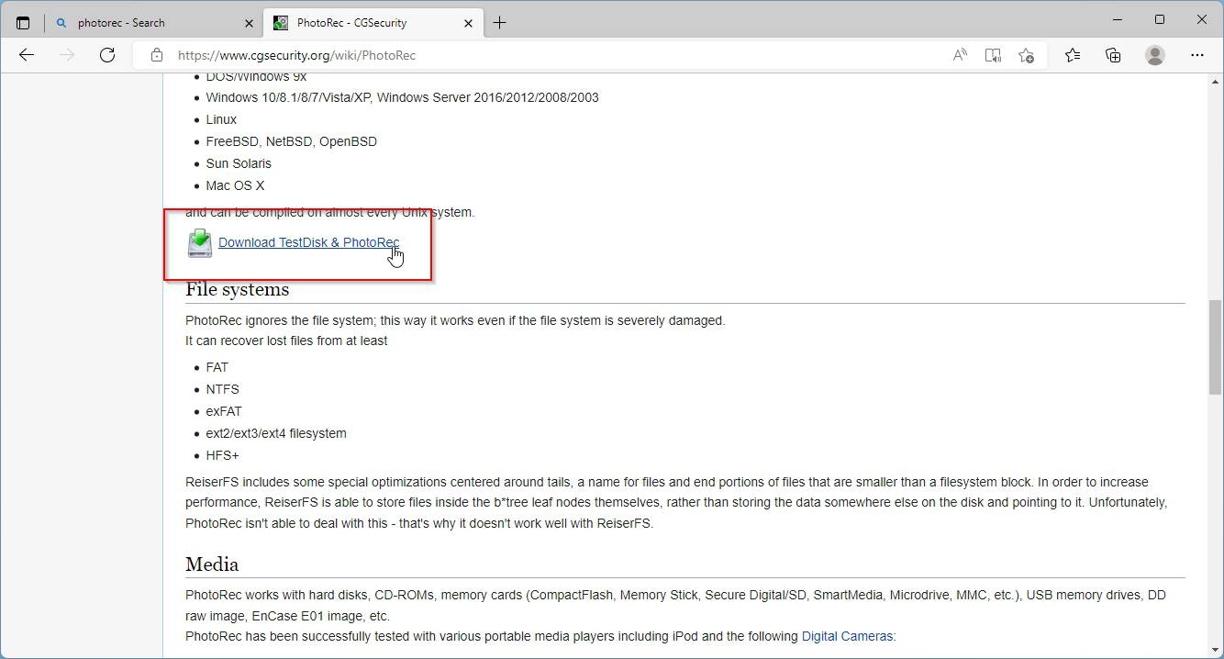The height and width of the screenshot is (659, 1224).
Task: Open the Favorites list
Action: pyautogui.click(x=1073, y=55)
